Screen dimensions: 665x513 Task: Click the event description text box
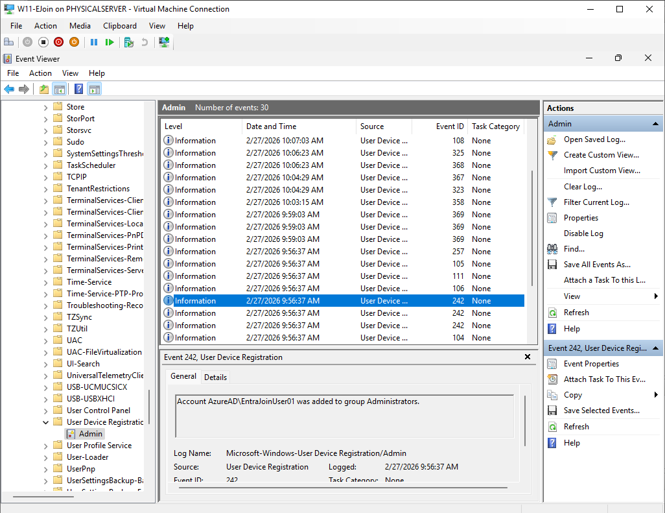tap(344, 416)
